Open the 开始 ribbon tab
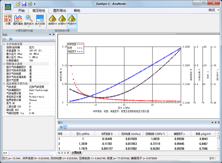The height and width of the screenshot is (163, 222). coord(21,11)
